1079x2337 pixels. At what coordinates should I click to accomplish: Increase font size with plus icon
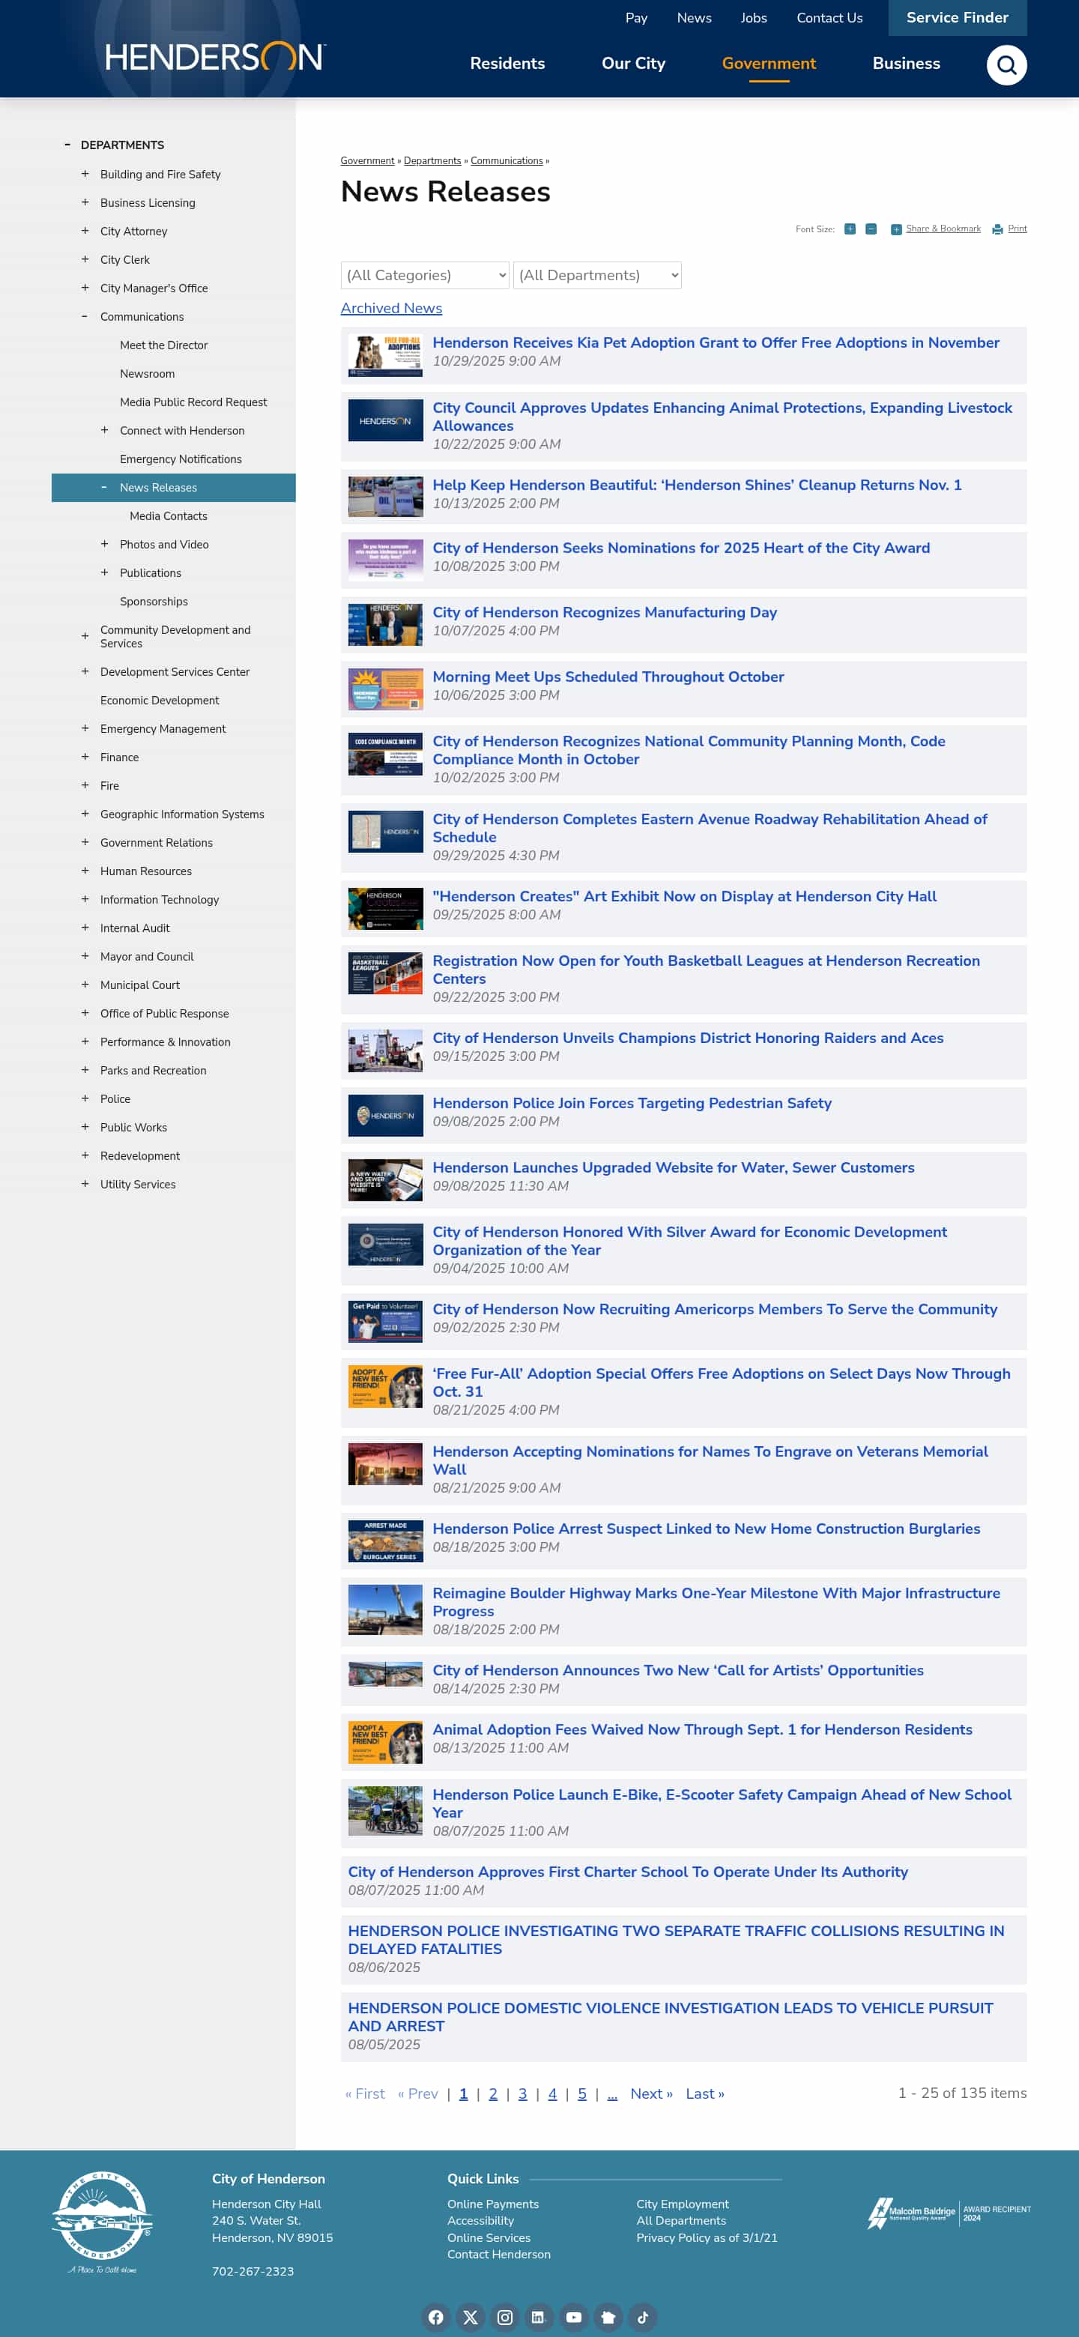(850, 229)
